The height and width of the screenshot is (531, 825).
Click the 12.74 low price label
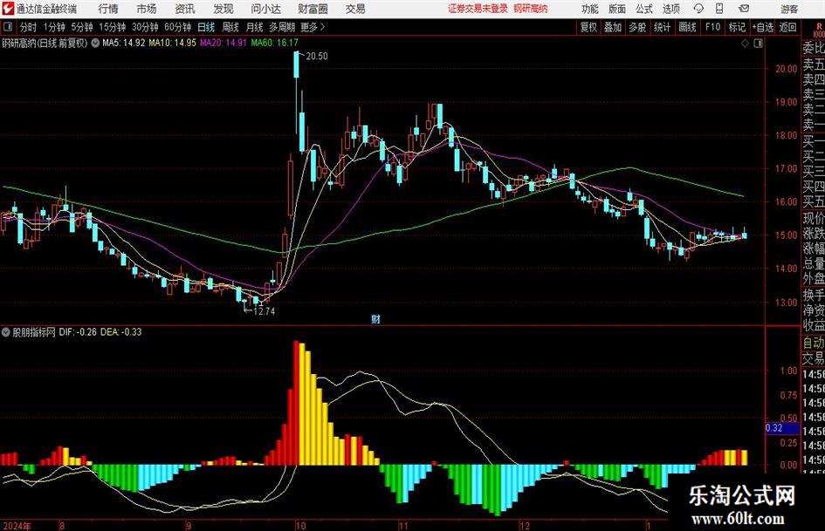tap(265, 311)
